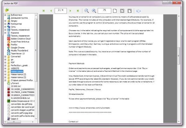Viewport: 186px width, 128px height.
Task: Select the Delphi 5 tree item
Action: tap(15, 119)
